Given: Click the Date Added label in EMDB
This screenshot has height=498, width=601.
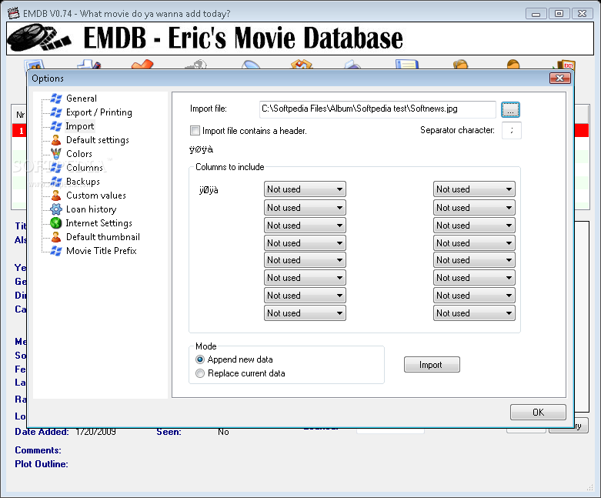Looking at the screenshot, I should point(42,432).
